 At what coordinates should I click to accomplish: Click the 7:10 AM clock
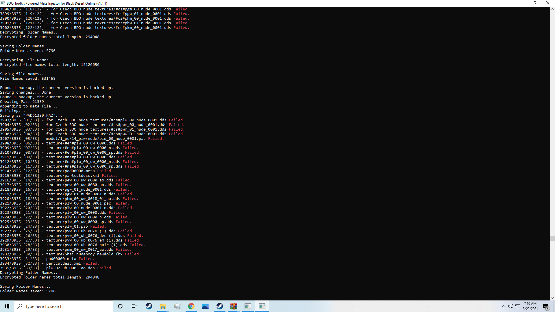[x=530, y=306]
